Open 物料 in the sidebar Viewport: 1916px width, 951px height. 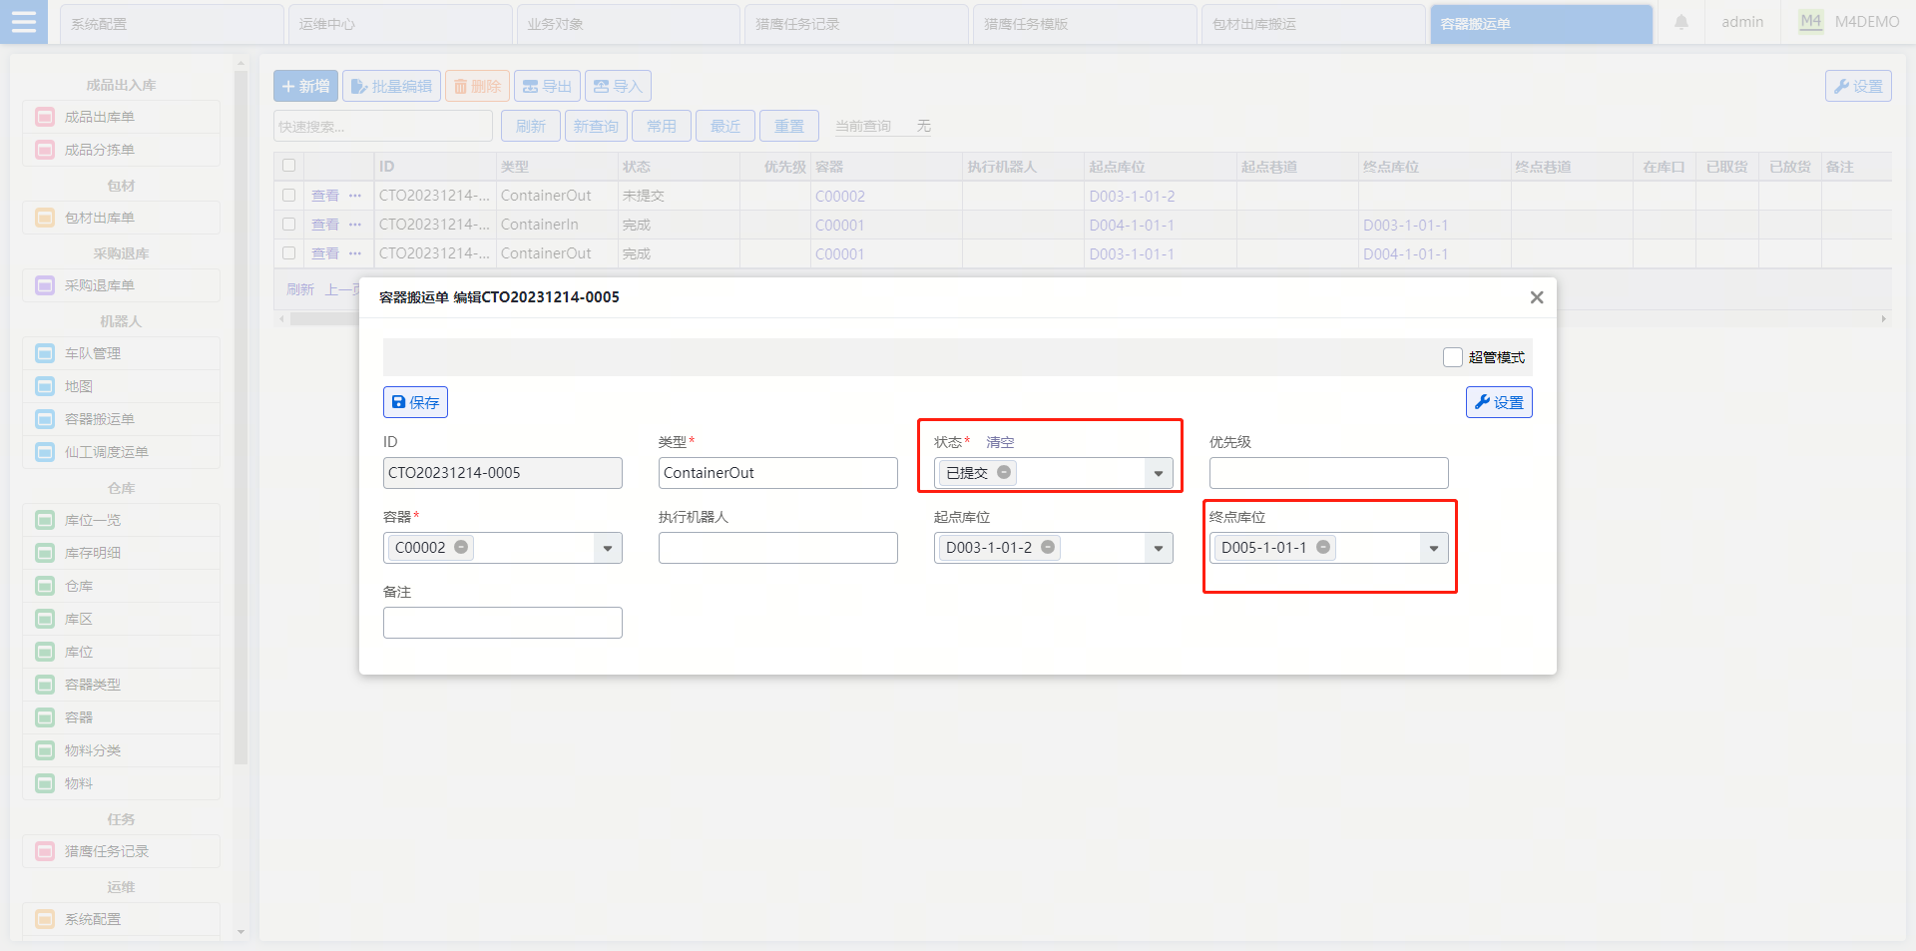click(x=121, y=783)
